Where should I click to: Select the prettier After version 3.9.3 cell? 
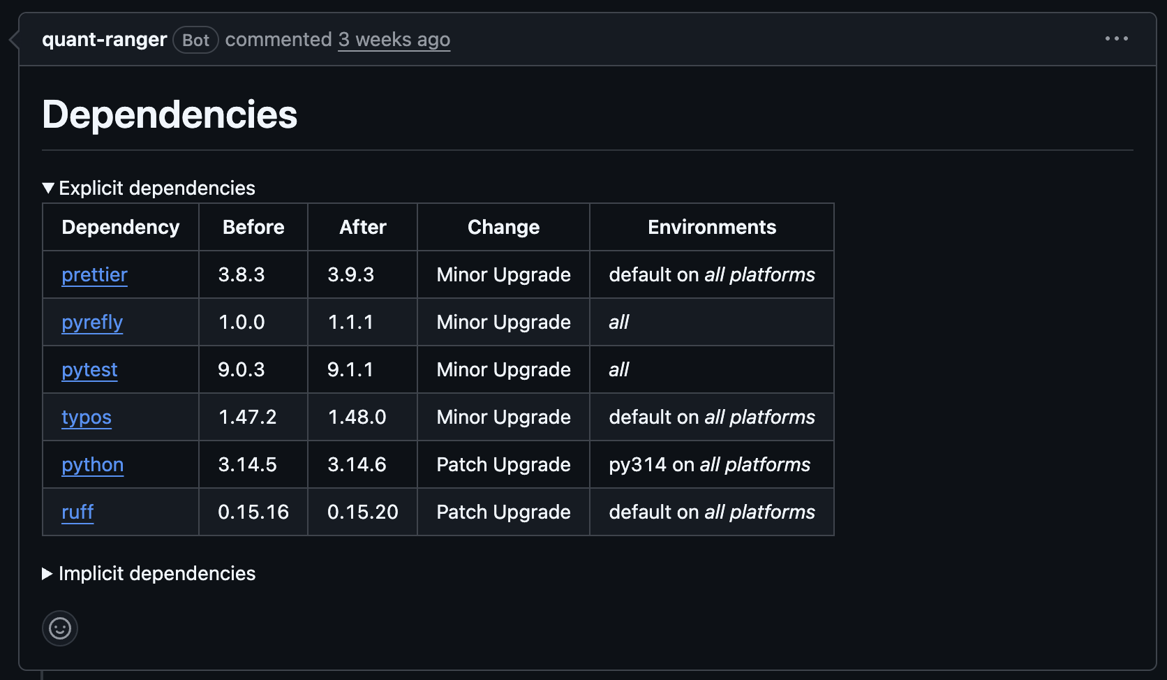coord(362,274)
